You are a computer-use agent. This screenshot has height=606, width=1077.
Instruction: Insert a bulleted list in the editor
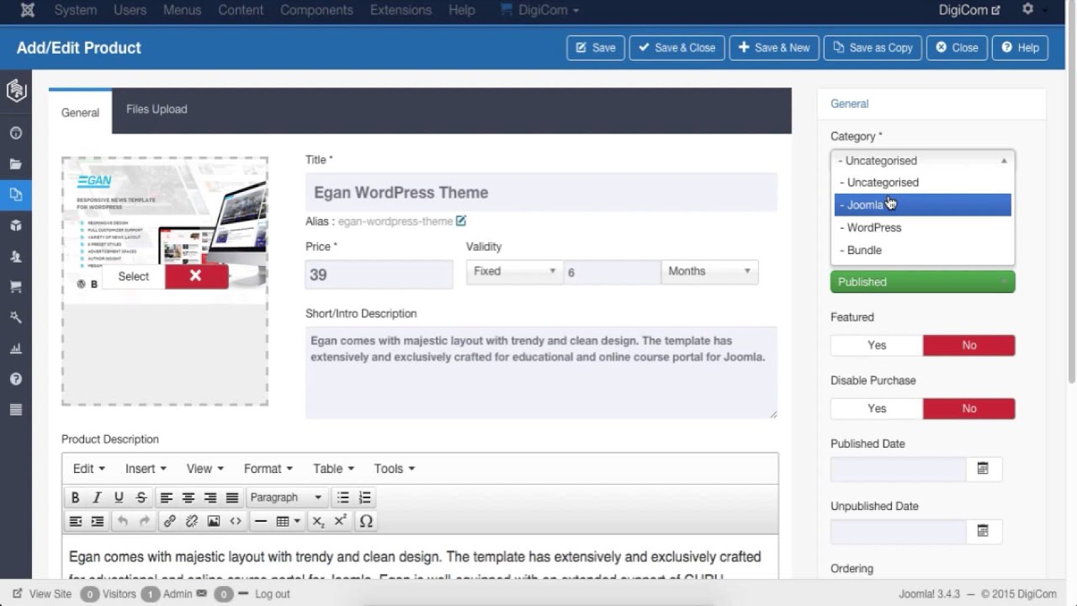(342, 497)
